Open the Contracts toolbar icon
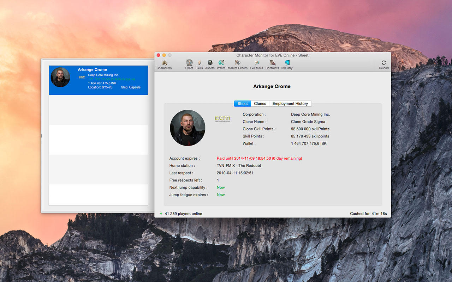This screenshot has height=282, width=452. pos(272,65)
